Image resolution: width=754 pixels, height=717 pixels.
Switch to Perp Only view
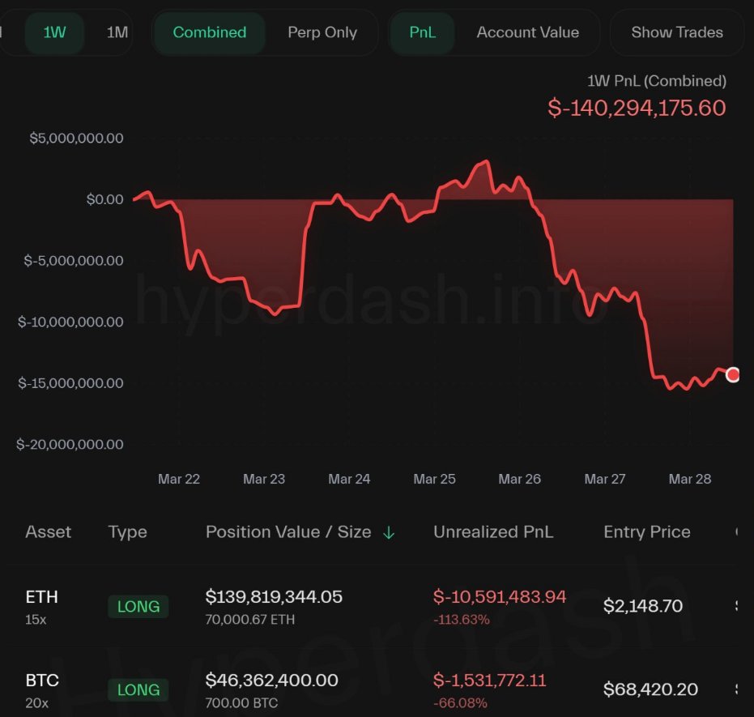(x=322, y=32)
